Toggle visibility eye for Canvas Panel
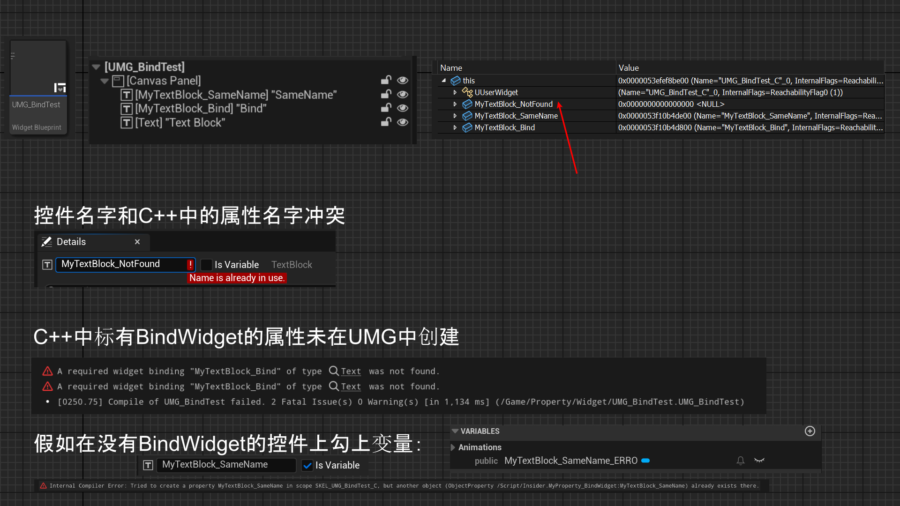900x506 pixels. click(402, 81)
